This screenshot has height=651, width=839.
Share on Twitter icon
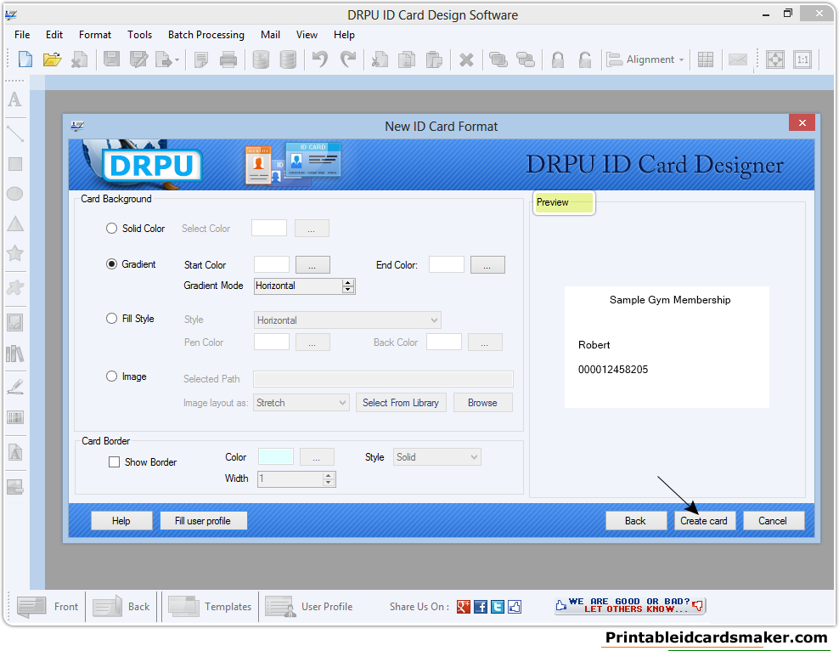pyautogui.click(x=498, y=607)
